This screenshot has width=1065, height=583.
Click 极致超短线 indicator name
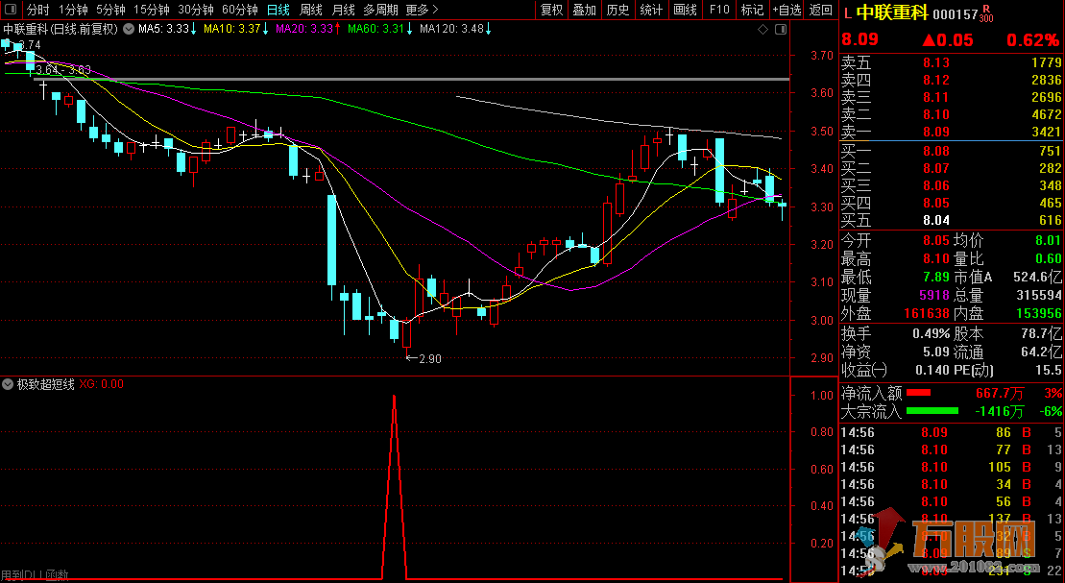tap(45, 384)
